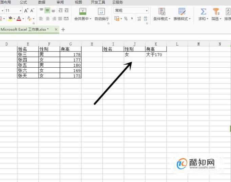Image resolution: width=231 pixels, height=182 pixels.
Task: Align text left
Action: pos(41,19)
